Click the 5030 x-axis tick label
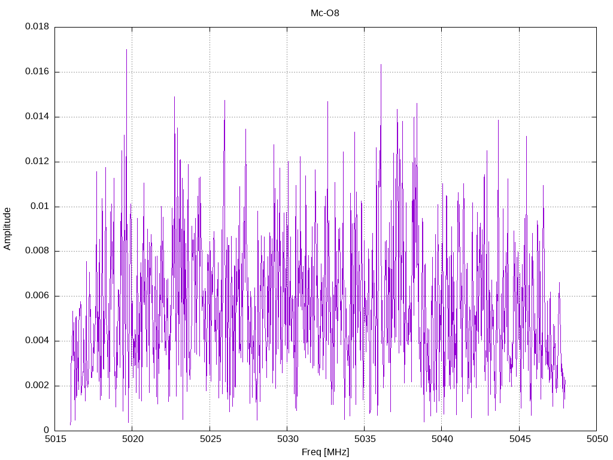 click(x=288, y=439)
